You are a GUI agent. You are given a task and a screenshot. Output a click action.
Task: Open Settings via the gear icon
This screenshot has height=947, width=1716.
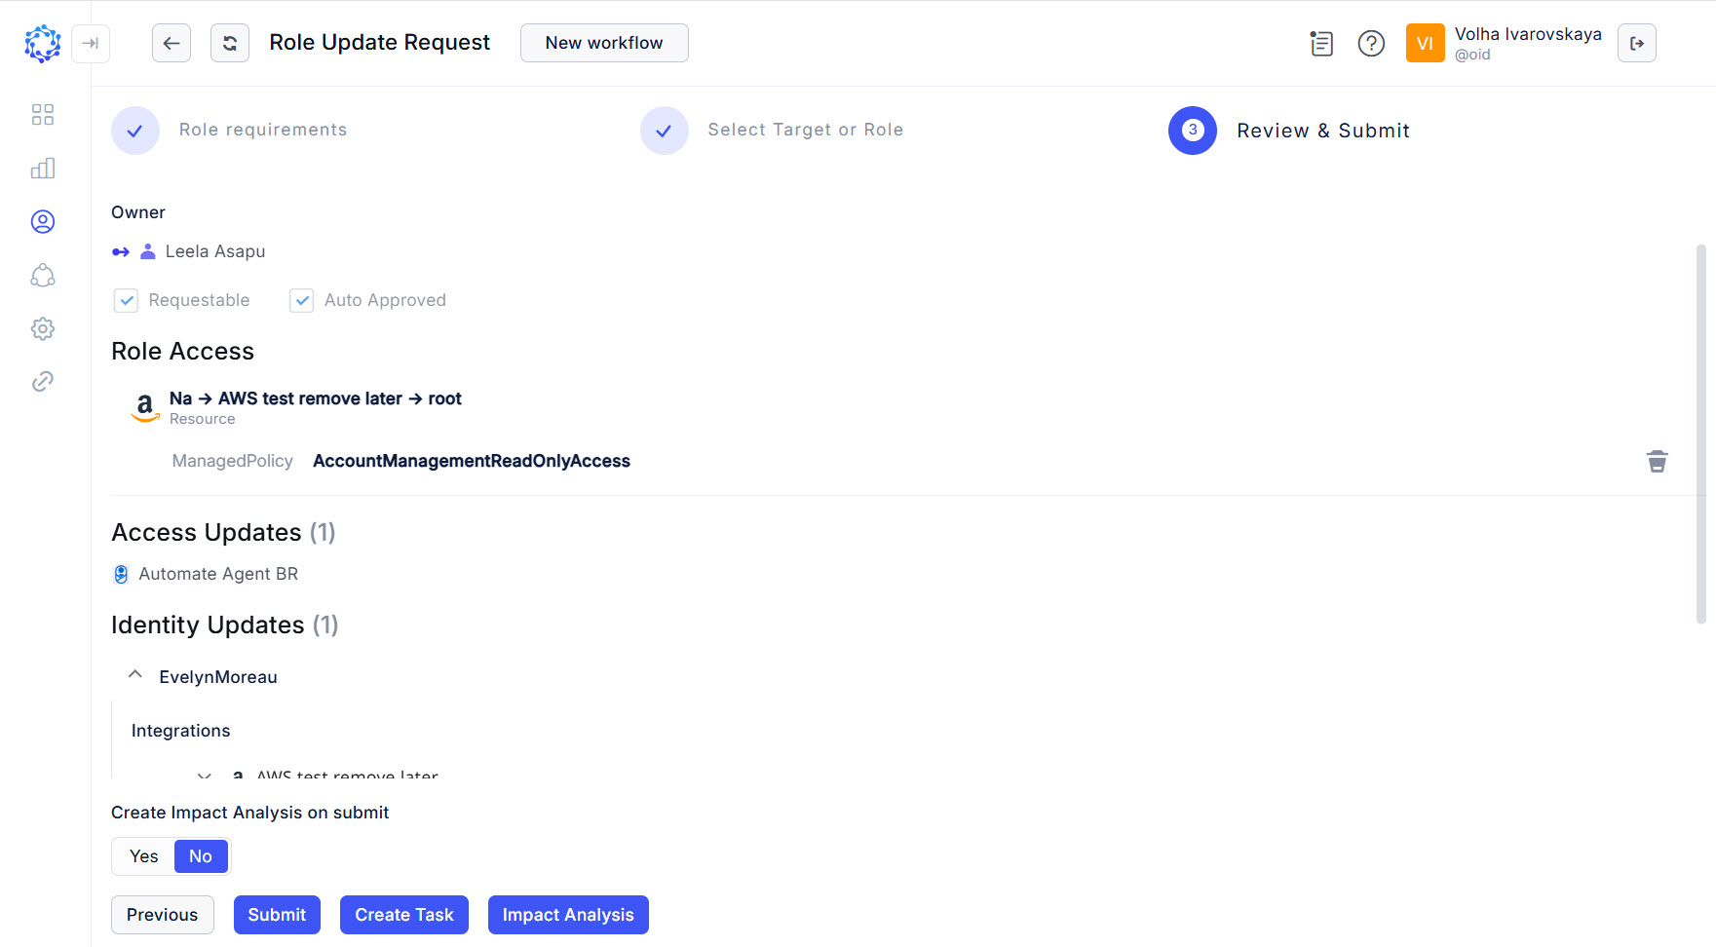pos(43,328)
